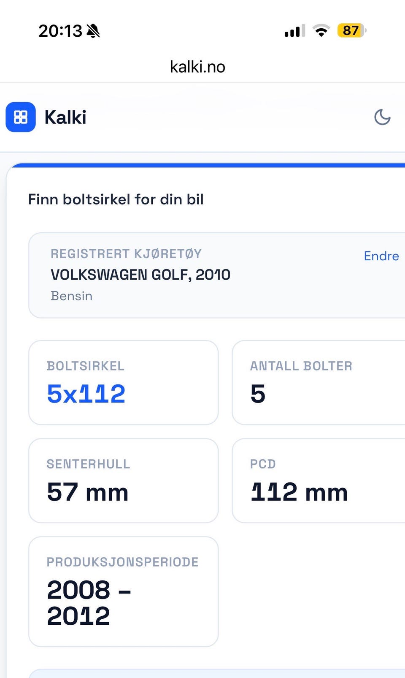Click the heading Finn boltsirkel for din bil
Screen dimensions: 405x678
click(116, 199)
